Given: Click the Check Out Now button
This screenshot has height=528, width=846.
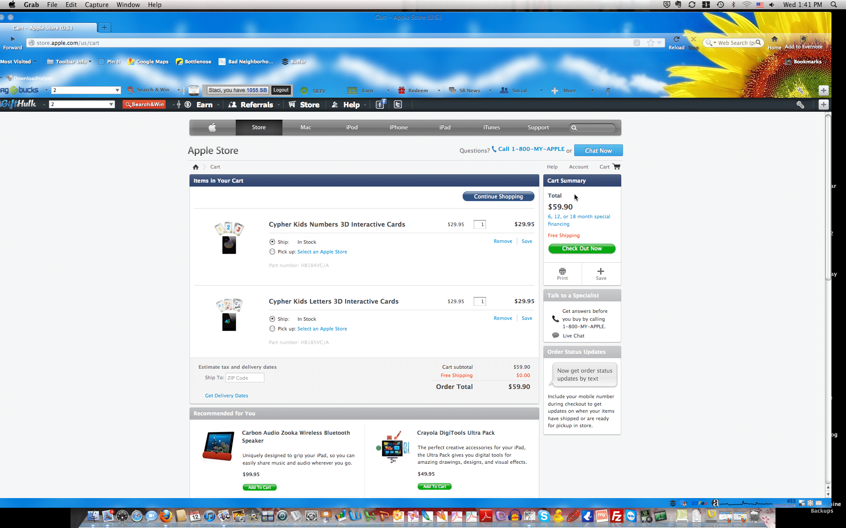Looking at the screenshot, I should pyautogui.click(x=582, y=249).
